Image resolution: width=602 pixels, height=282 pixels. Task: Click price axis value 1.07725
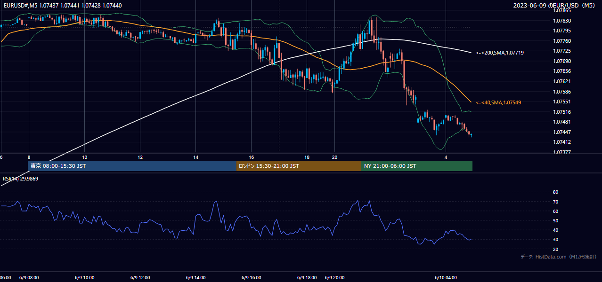pyautogui.click(x=562, y=51)
